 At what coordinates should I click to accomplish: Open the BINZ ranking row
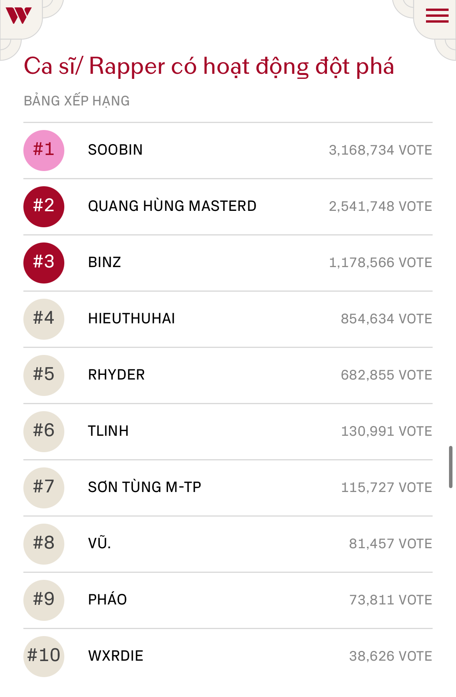[x=104, y=262]
